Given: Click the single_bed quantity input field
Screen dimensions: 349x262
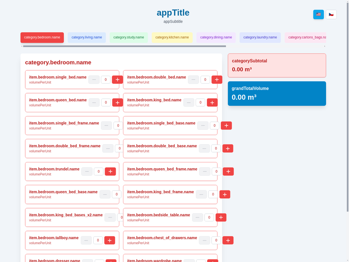Looking at the screenshot, I should 106,79.
